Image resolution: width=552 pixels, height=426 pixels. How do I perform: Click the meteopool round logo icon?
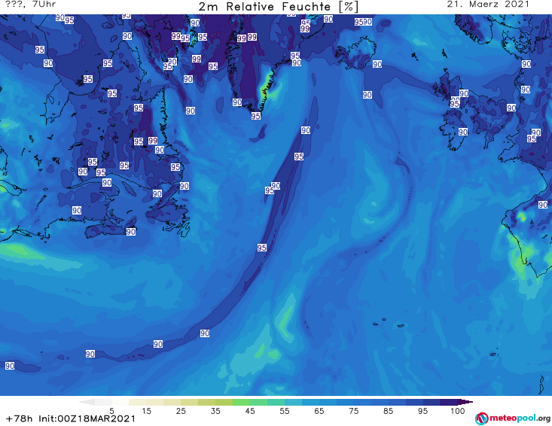(x=482, y=418)
